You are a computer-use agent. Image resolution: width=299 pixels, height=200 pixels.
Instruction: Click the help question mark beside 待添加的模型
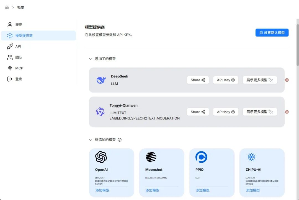pos(119,140)
